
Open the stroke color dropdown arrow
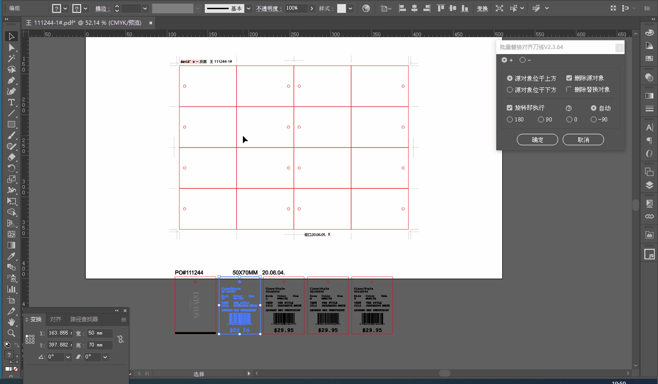pos(86,8)
